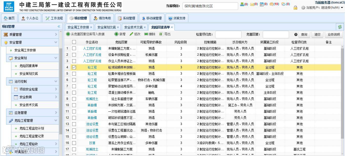Click the 安全教育 icon
This screenshot has height=156, width=345.
(x=16, y=97)
